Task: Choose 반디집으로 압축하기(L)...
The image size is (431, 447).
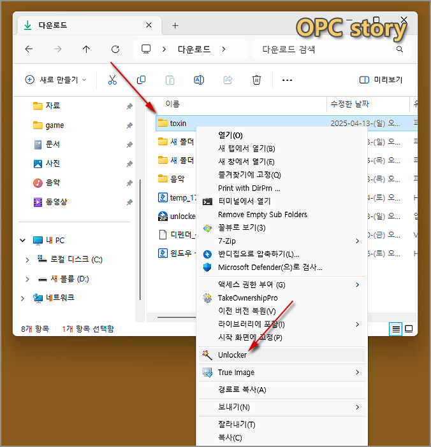Action: pyautogui.click(x=282, y=254)
